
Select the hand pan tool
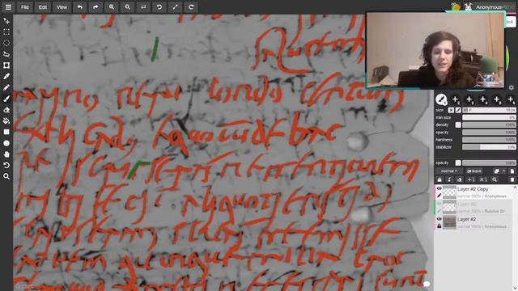(6, 154)
